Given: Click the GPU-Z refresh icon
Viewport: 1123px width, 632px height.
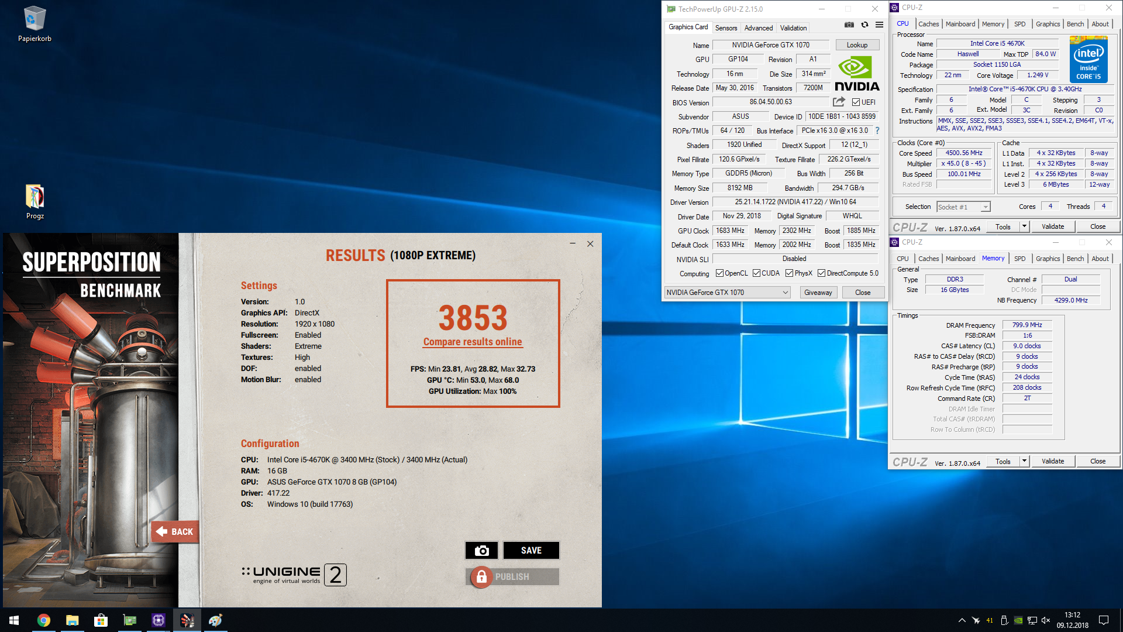Looking at the screenshot, I should (x=864, y=25).
